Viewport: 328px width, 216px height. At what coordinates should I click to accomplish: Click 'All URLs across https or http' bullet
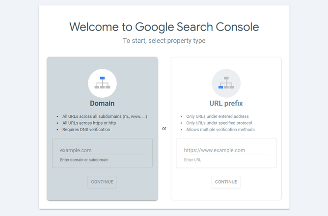click(89, 123)
